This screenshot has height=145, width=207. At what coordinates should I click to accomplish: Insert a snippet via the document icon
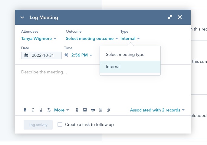[x=101, y=110]
